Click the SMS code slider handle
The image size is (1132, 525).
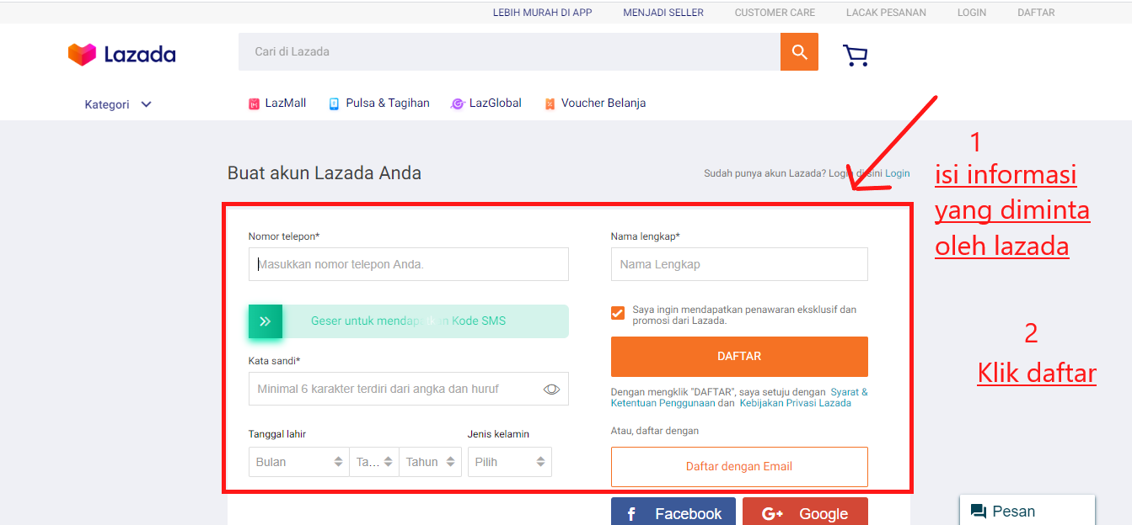tap(266, 321)
